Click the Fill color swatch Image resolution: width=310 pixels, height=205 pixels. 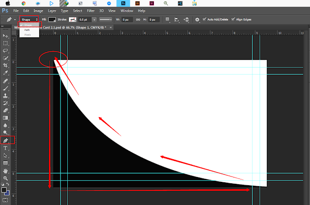(52, 19)
